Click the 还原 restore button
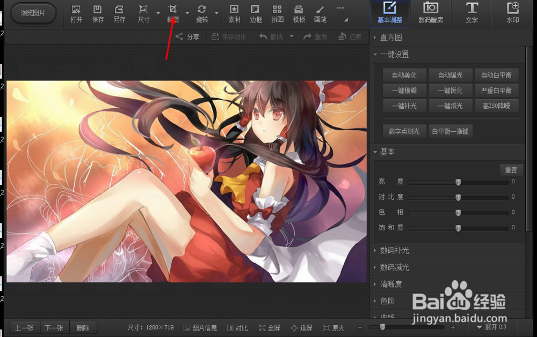This screenshot has height=337, width=537. tap(350, 37)
